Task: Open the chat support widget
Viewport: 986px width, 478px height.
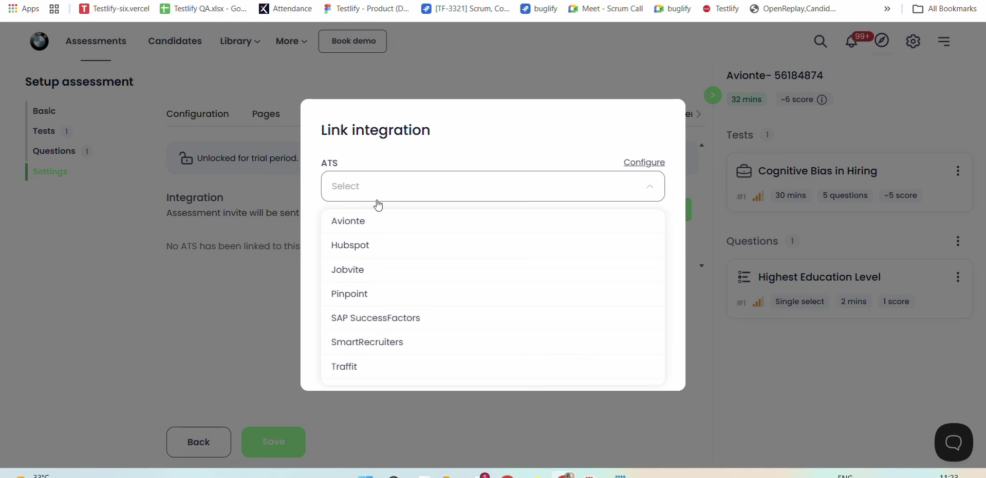Action: click(953, 442)
